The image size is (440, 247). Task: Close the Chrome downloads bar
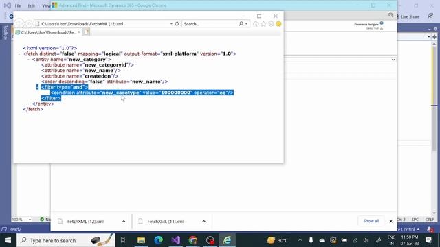[391, 221]
